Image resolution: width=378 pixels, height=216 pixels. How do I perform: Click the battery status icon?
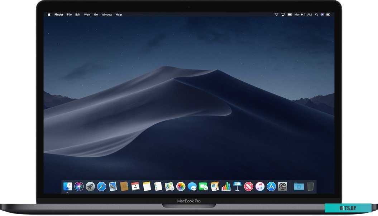pyautogui.click(x=290, y=14)
